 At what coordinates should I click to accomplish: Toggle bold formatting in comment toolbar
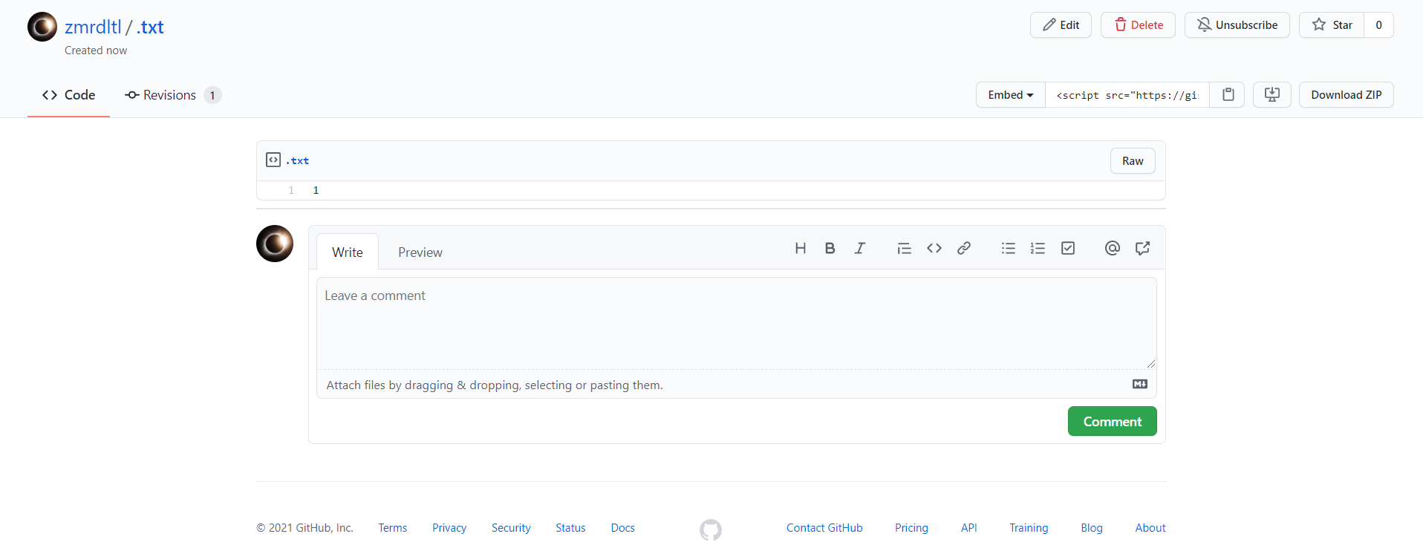(x=830, y=248)
